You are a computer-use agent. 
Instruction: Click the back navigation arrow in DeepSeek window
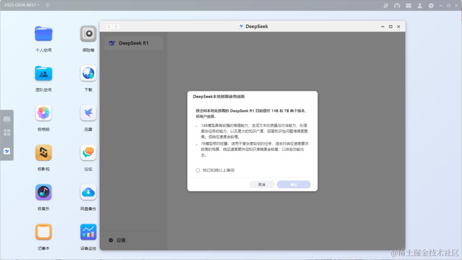coord(109,26)
